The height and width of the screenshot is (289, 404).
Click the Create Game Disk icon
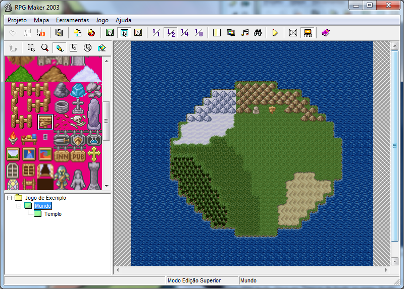point(77,33)
